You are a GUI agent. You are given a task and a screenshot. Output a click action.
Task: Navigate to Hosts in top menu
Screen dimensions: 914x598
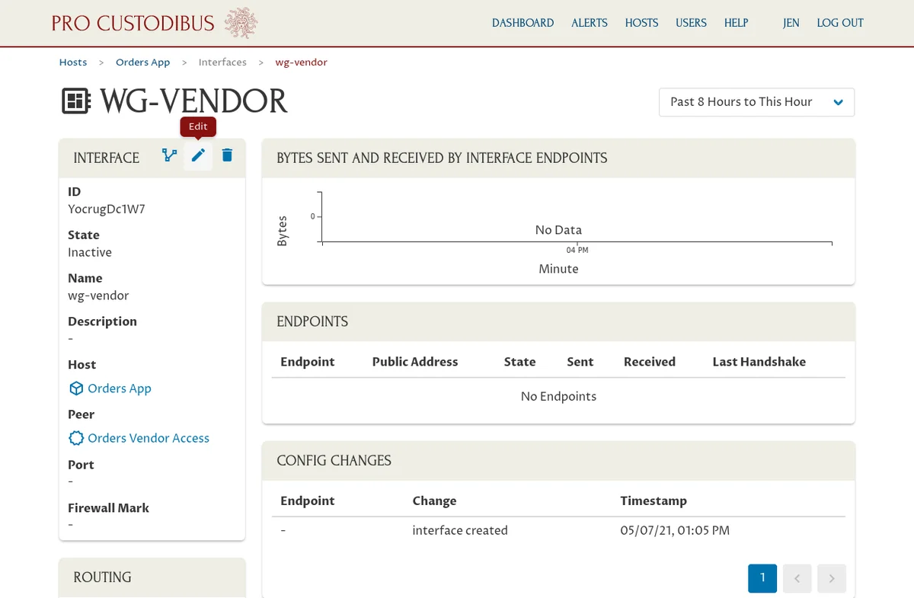641,23
